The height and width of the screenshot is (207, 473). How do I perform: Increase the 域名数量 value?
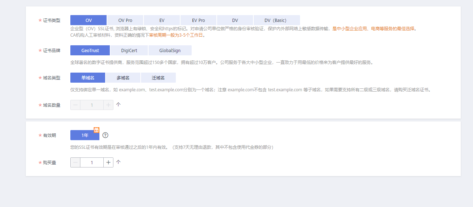coord(108,105)
